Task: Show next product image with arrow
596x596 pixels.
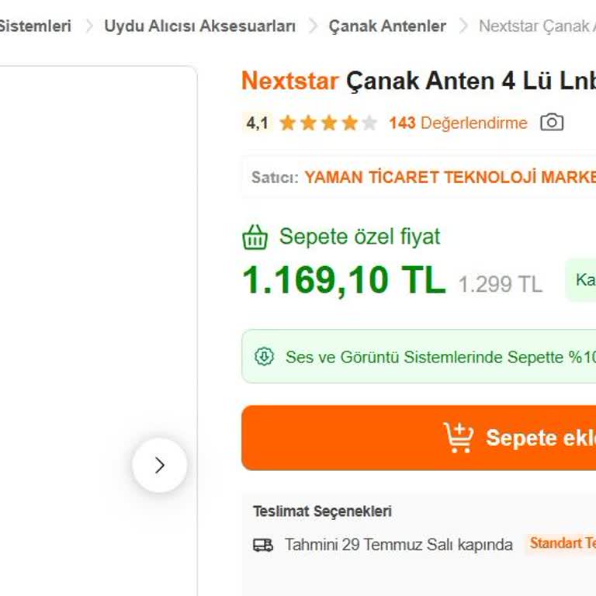Action: point(159,466)
